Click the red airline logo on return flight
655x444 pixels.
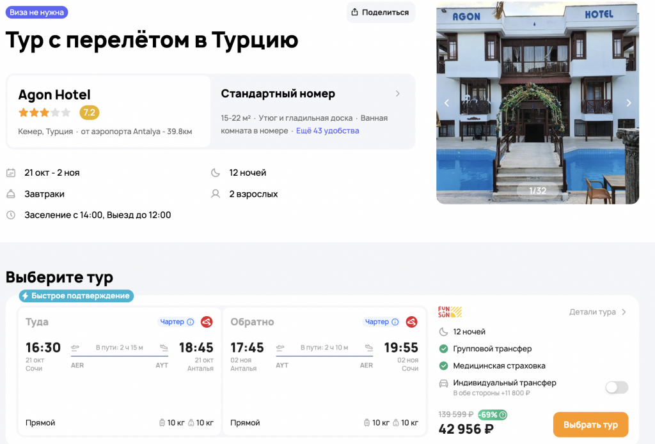click(x=412, y=322)
